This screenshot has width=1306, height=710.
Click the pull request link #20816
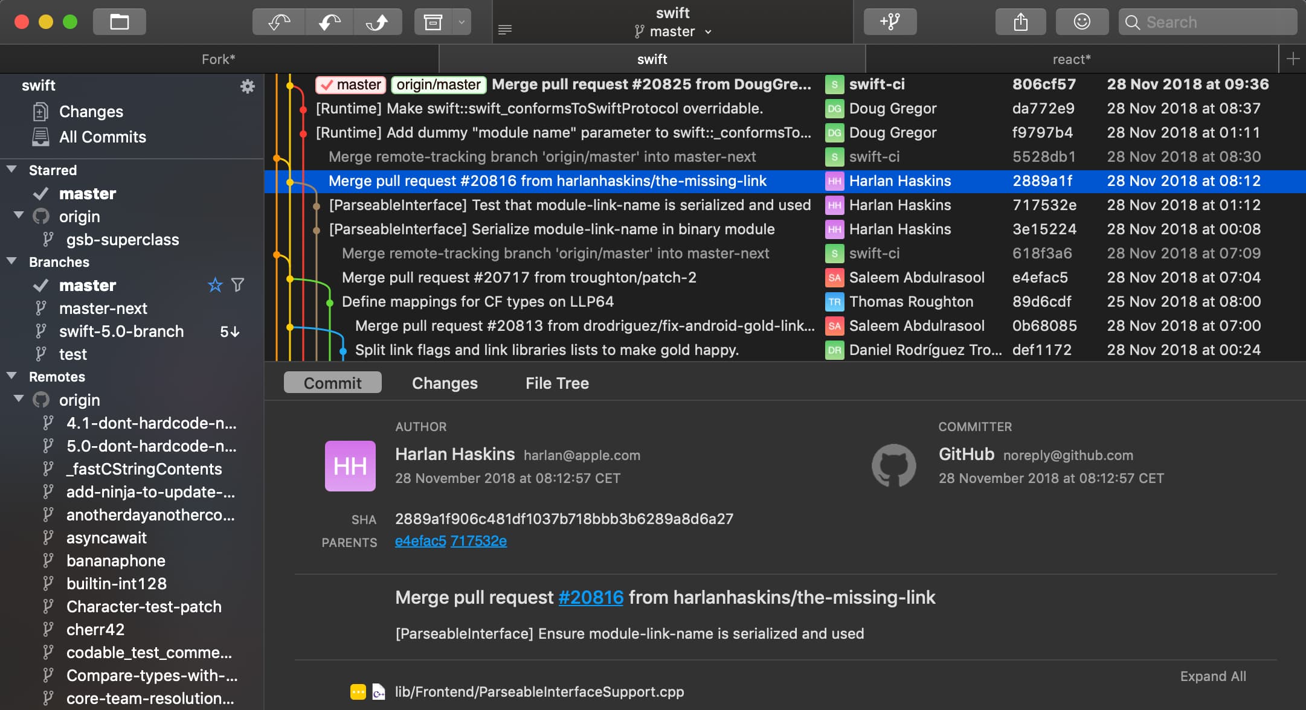(591, 597)
